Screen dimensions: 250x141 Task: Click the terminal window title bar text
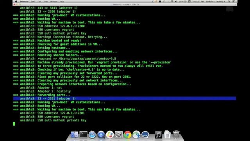click(x=126, y=4)
